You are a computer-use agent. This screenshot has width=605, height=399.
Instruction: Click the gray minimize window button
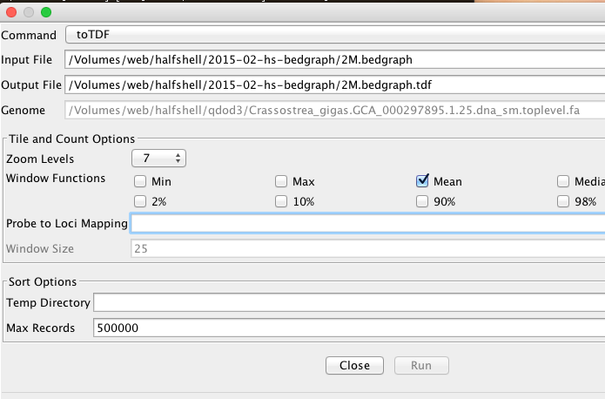pos(29,12)
